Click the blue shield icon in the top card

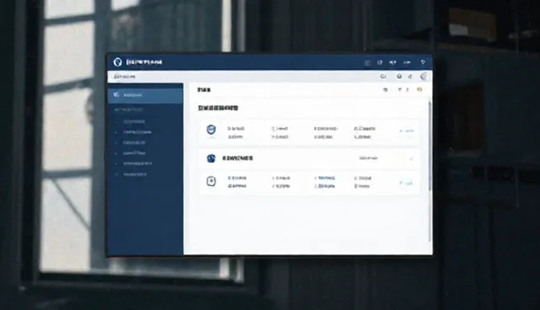click(211, 130)
